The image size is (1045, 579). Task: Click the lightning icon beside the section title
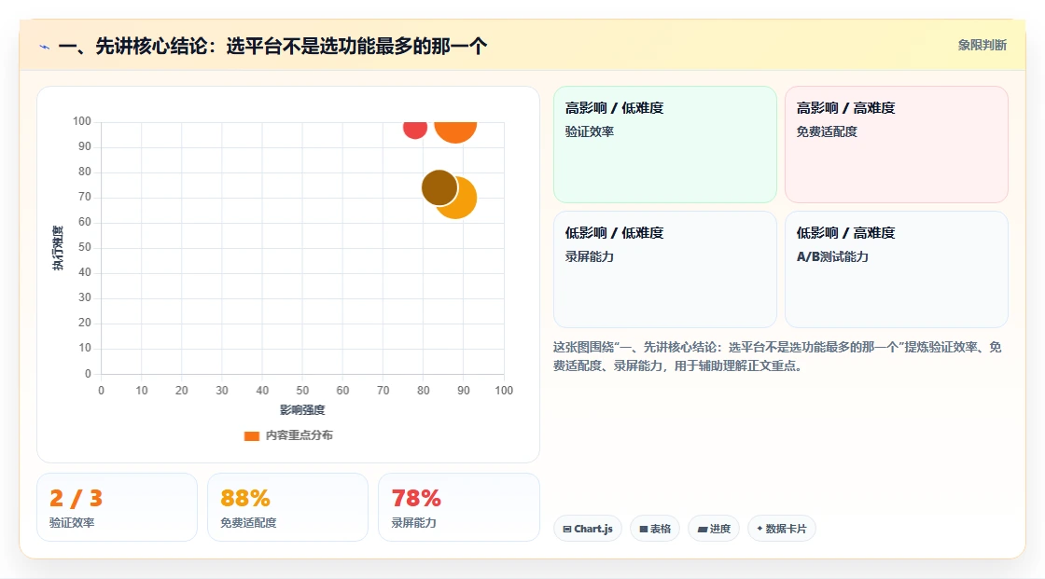[x=45, y=47]
